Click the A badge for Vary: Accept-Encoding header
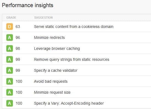 pos(10,103)
